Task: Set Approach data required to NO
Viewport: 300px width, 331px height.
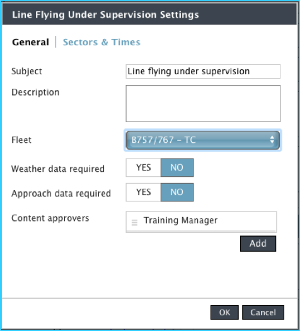Action: point(177,193)
